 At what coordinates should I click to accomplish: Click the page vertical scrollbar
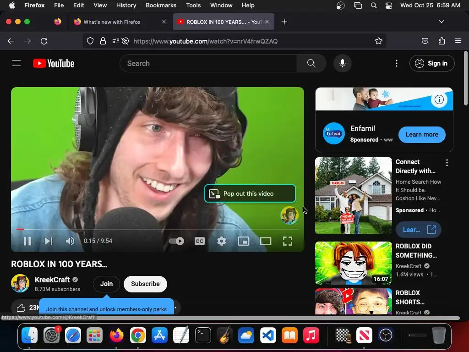(x=466, y=78)
